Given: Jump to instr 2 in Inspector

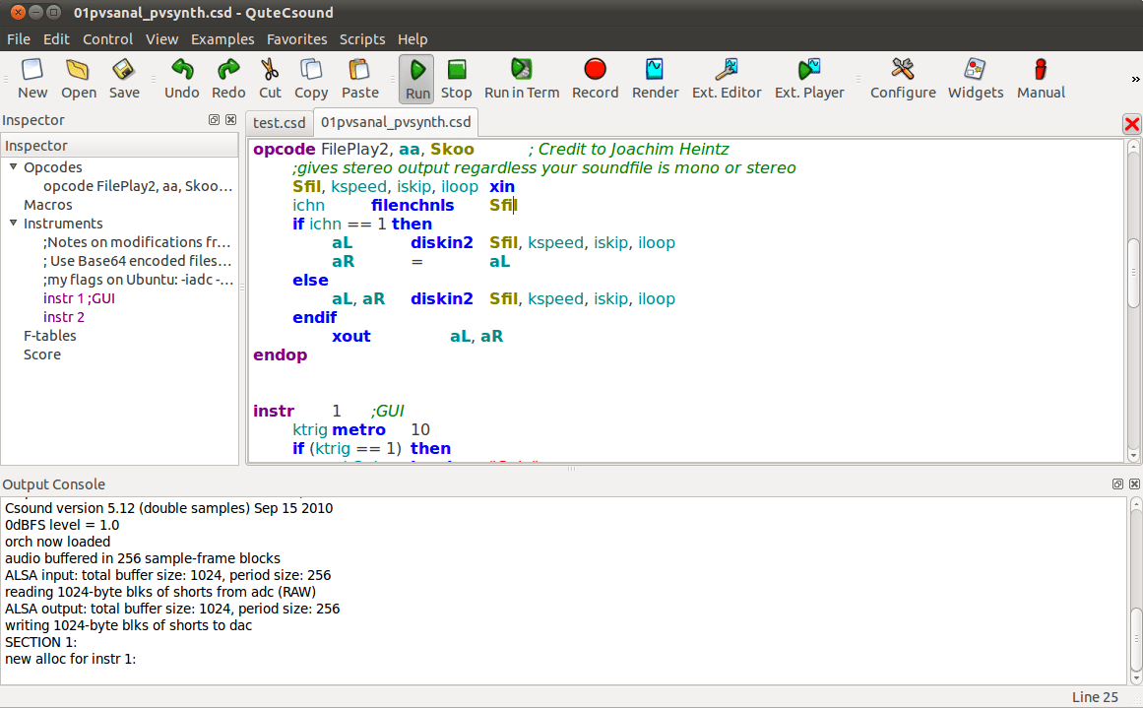Looking at the screenshot, I should point(63,317).
